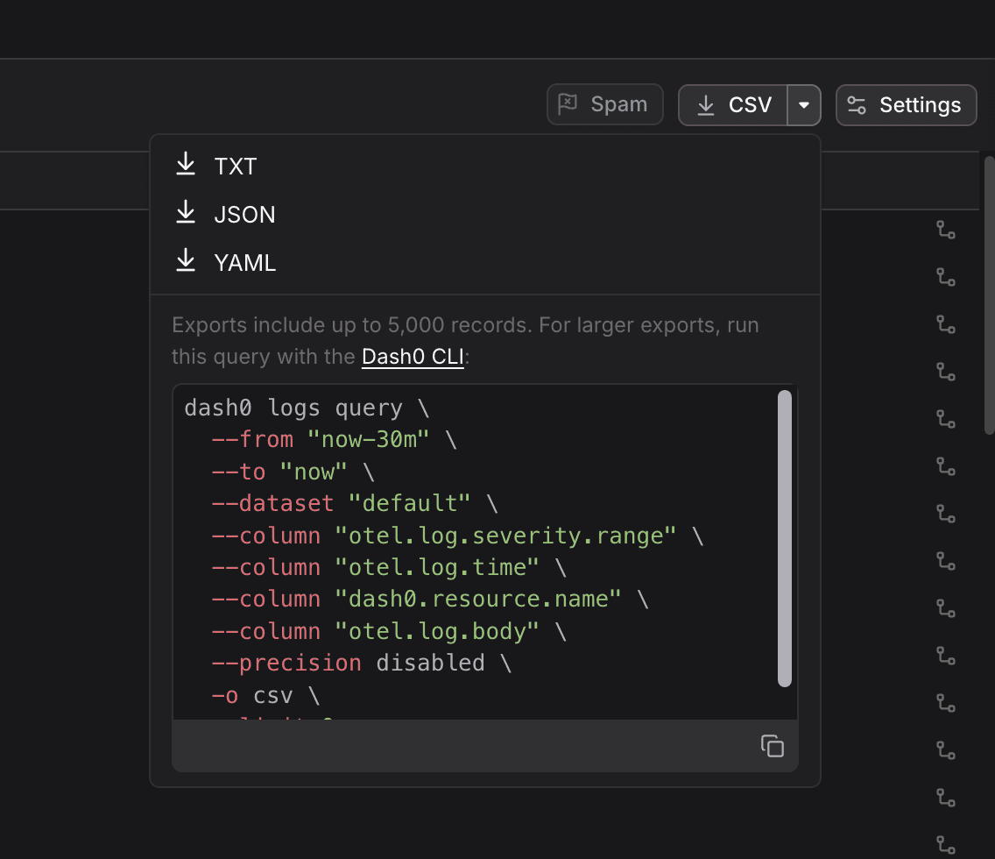Viewport: 995px width, 859px height.
Task: Click the "otel.log.severity.range" column line
Action: click(x=457, y=536)
